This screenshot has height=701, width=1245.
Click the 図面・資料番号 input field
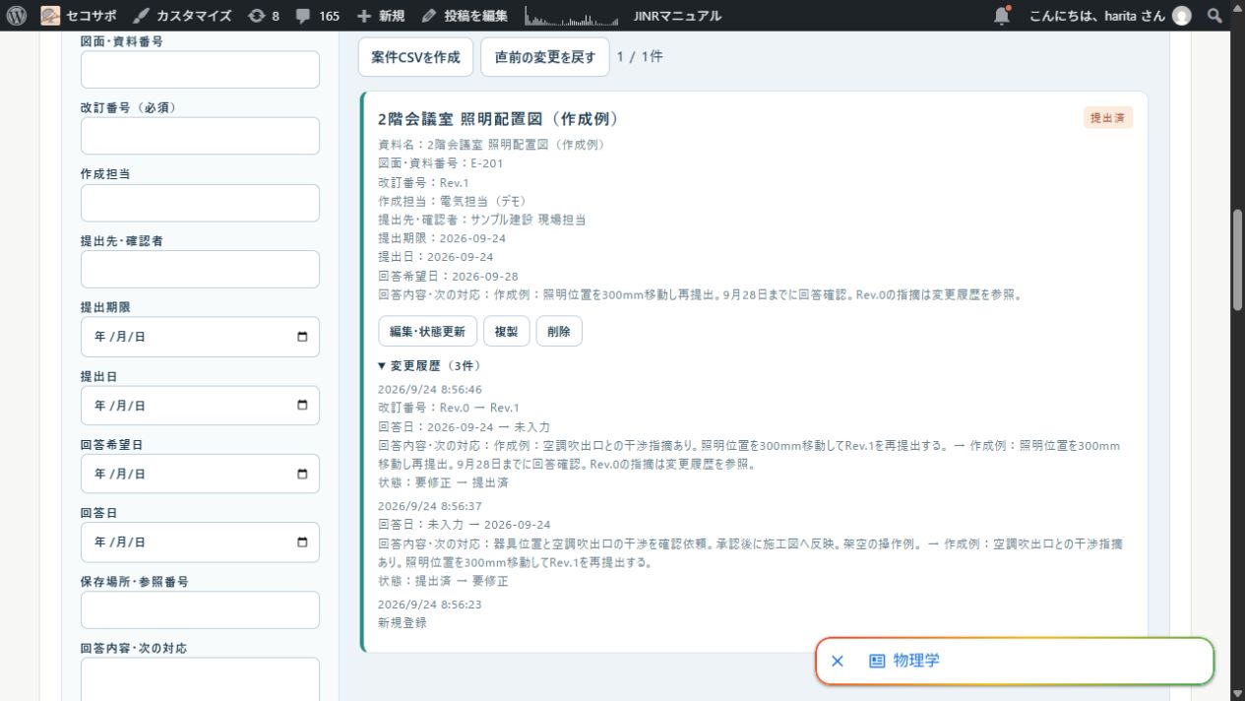[200, 70]
